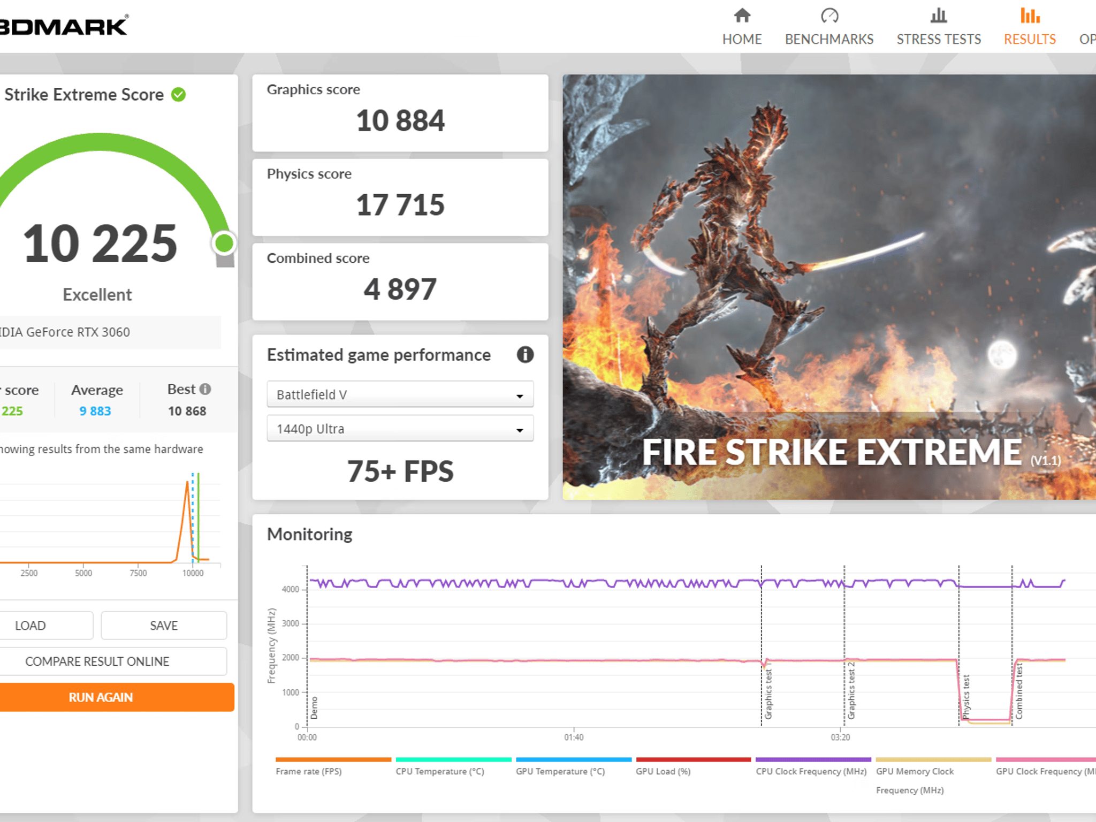Click the LOAD button

[46, 626]
